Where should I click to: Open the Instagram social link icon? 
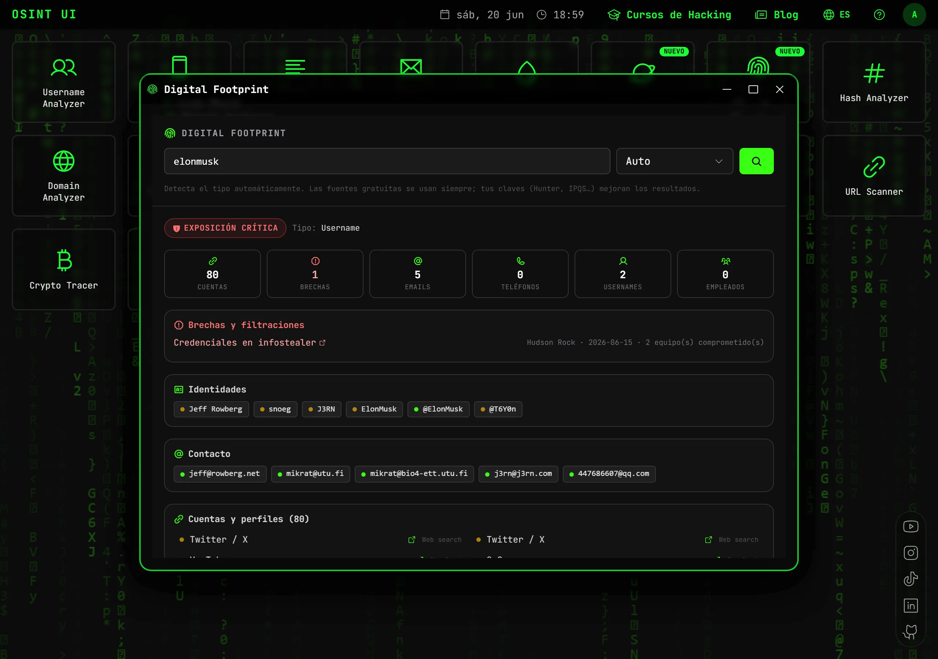[x=910, y=553]
